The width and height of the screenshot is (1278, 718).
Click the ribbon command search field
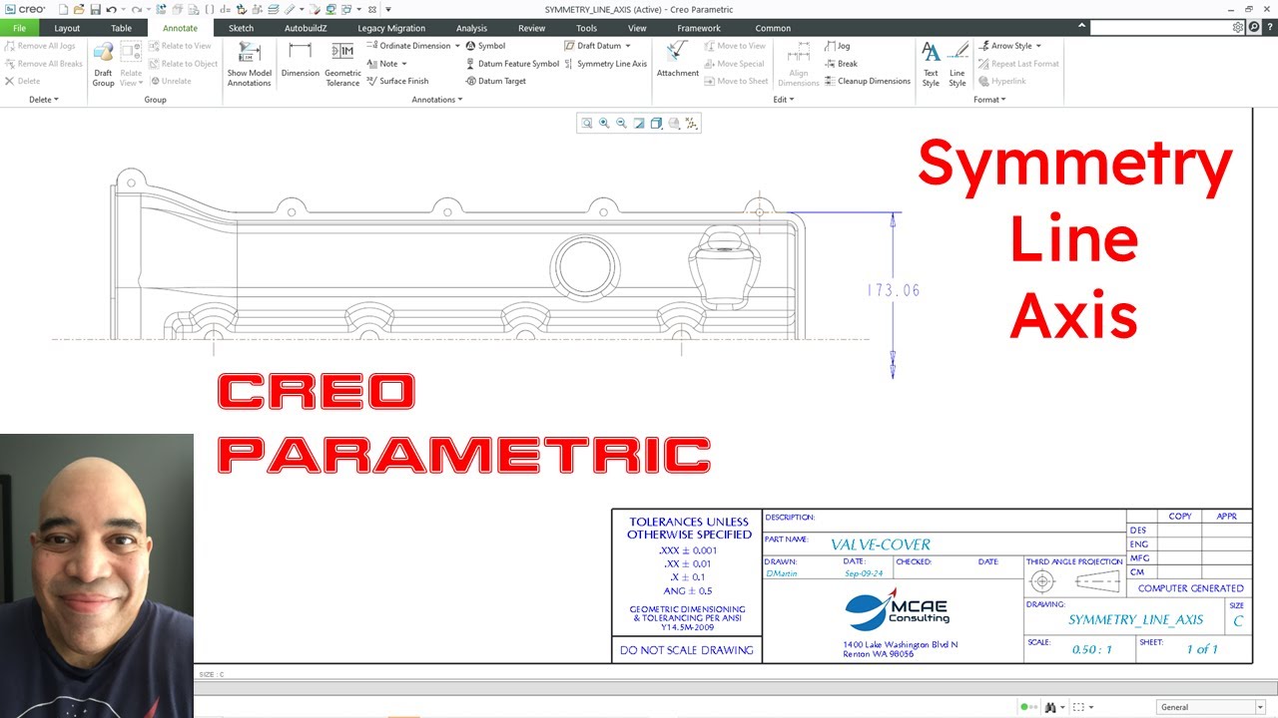tap(1161, 28)
